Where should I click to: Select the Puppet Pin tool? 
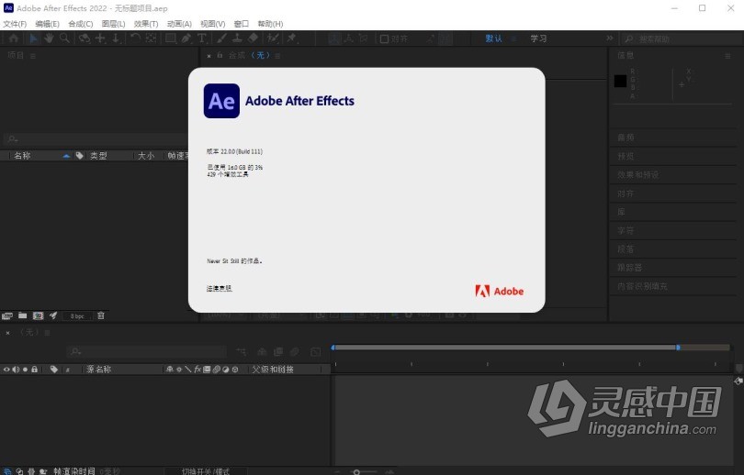[292, 39]
